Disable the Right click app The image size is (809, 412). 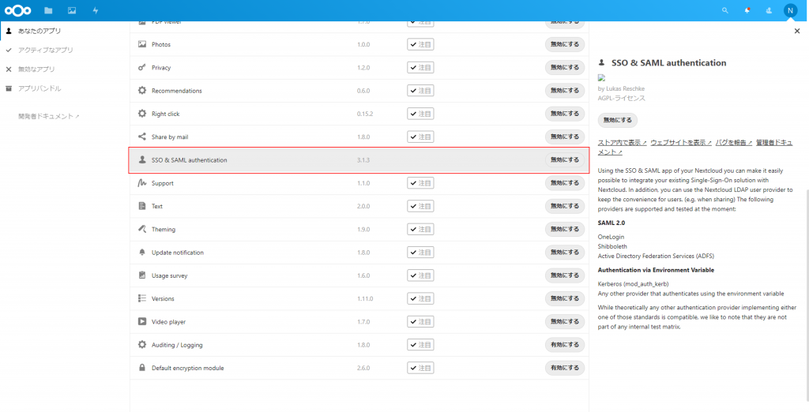pyautogui.click(x=565, y=114)
